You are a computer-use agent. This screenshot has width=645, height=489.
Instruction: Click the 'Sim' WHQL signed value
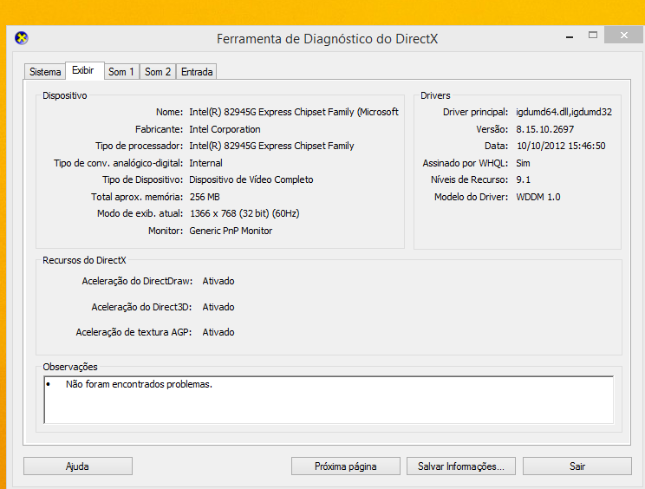(x=523, y=163)
